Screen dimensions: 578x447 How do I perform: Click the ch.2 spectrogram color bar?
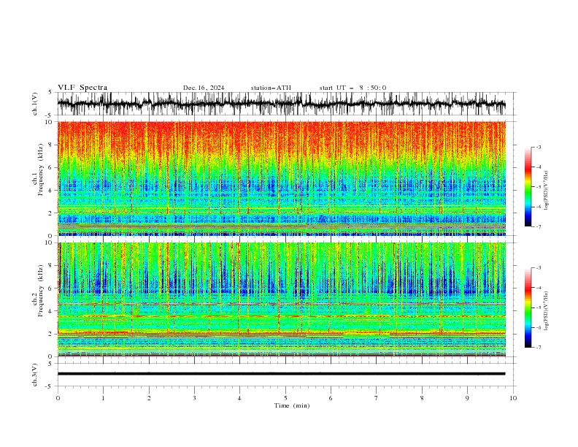(528, 307)
